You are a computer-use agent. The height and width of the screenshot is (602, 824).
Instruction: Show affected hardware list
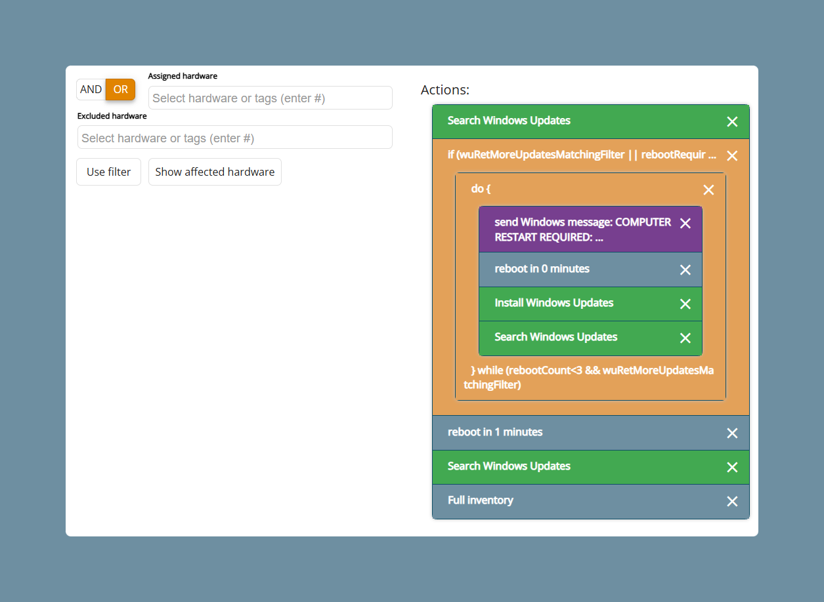click(x=215, y=172)
